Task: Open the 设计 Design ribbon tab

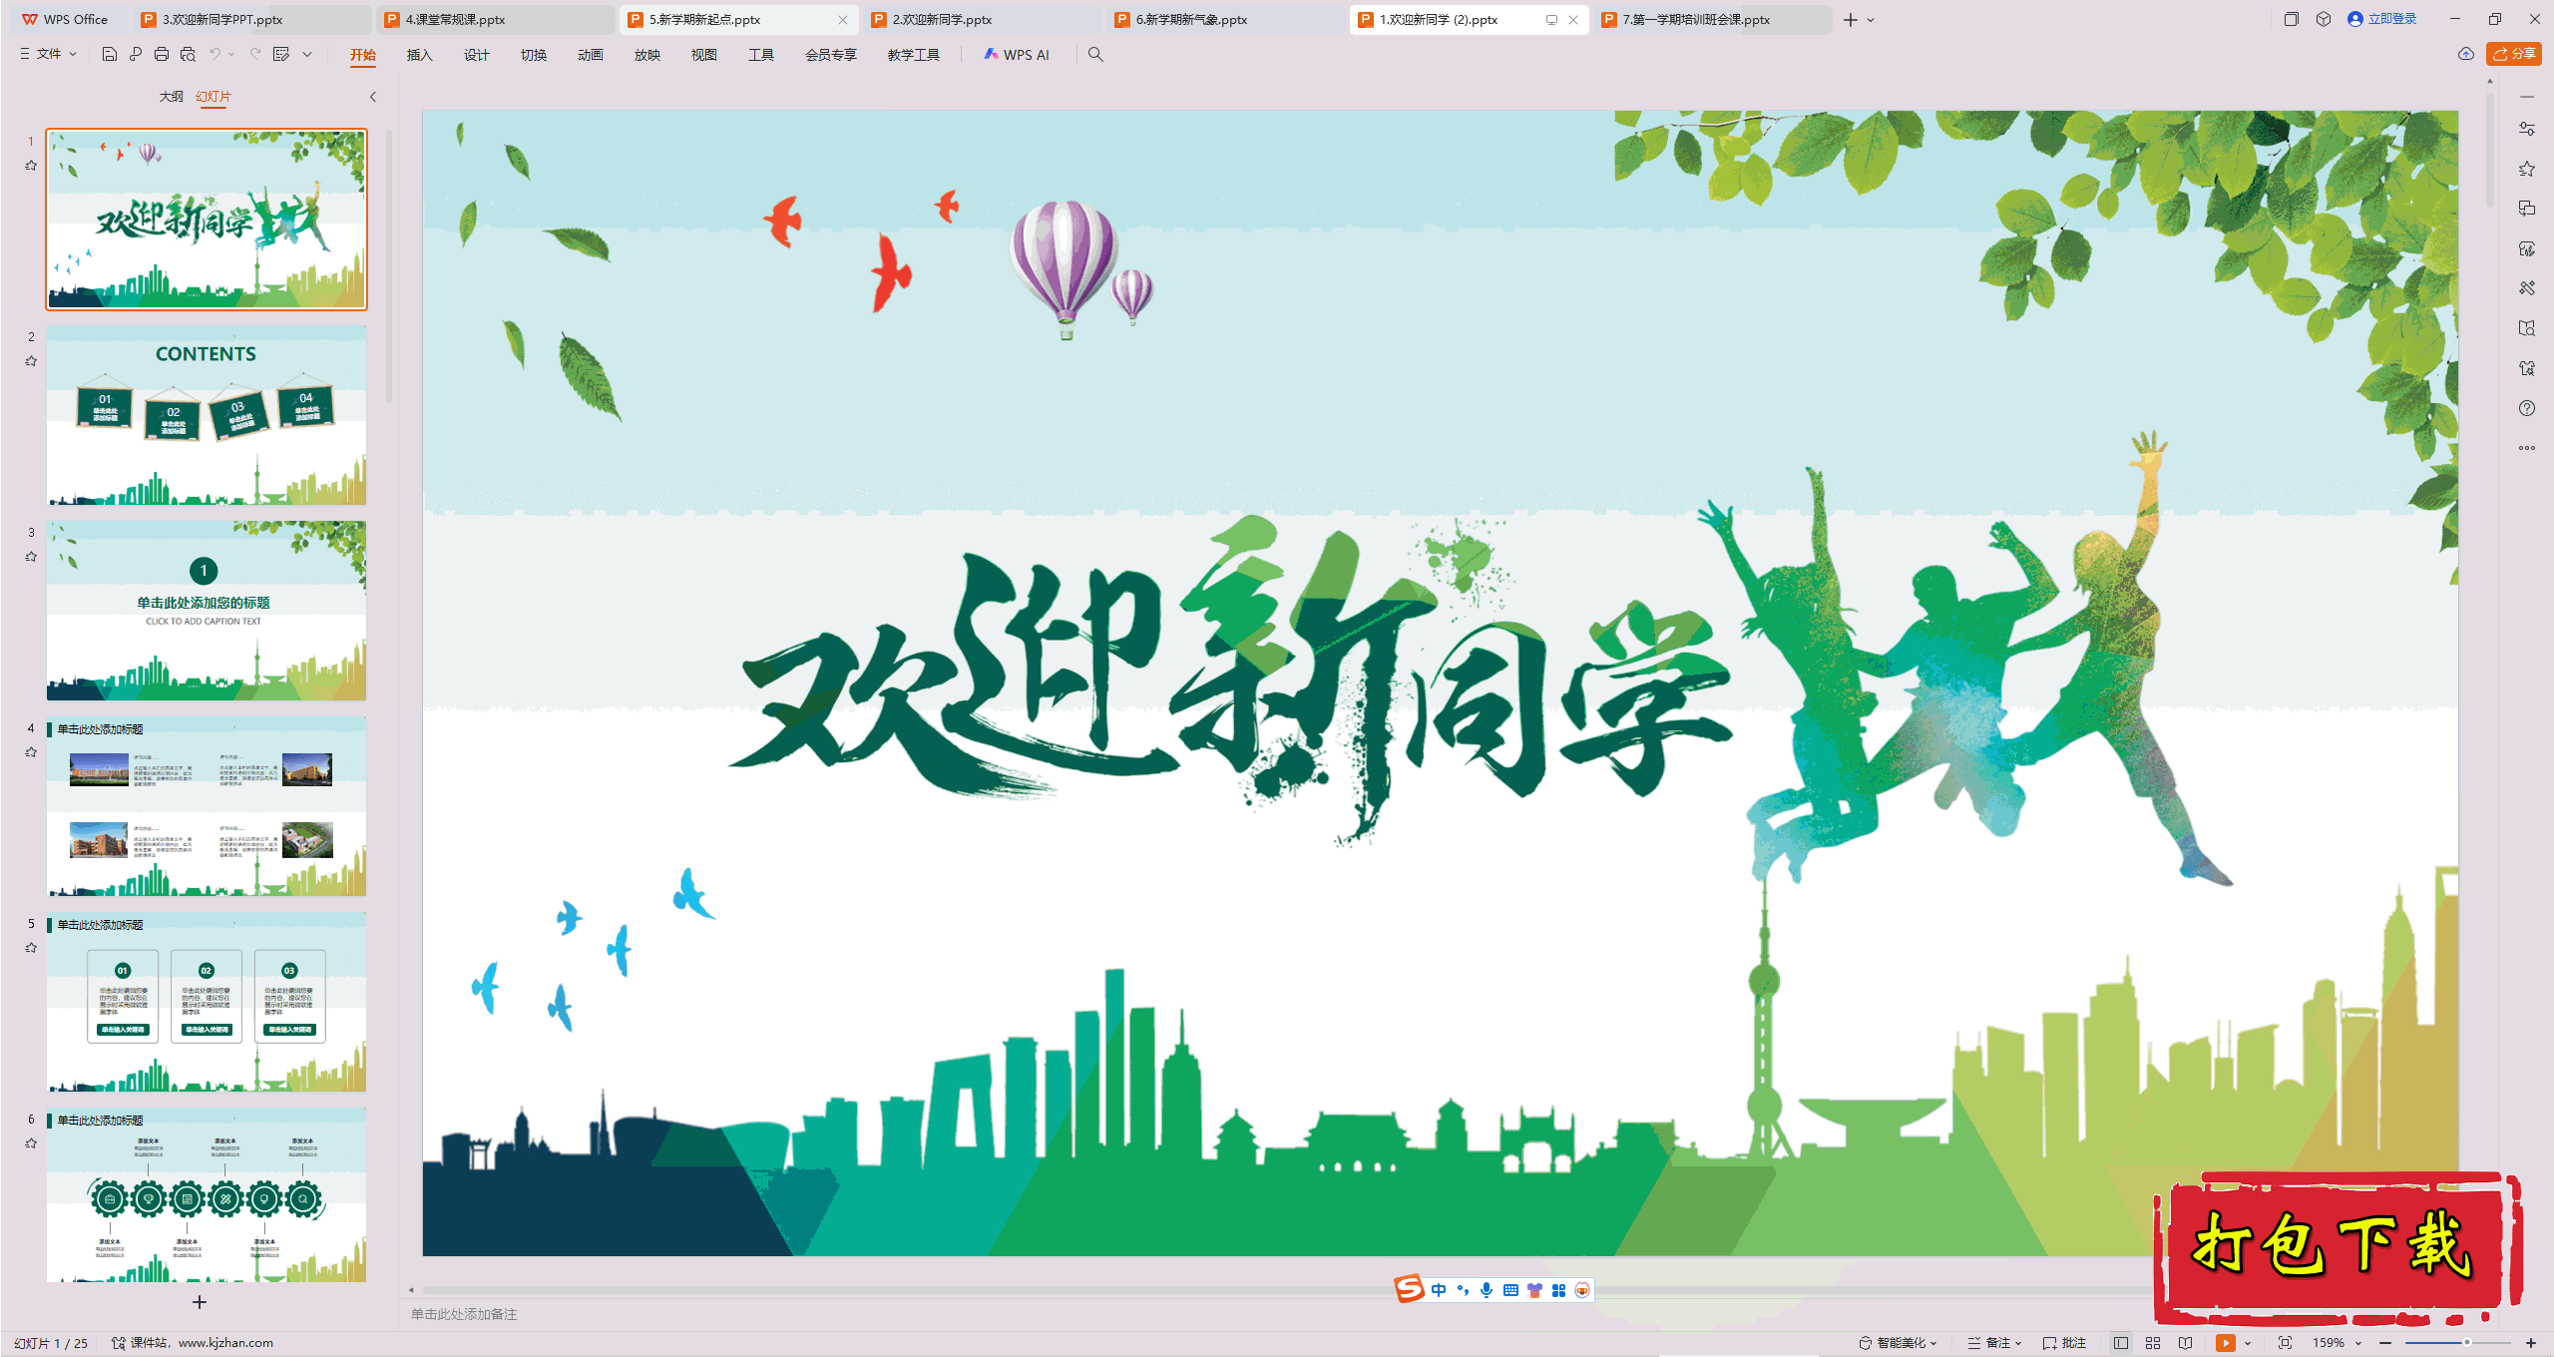Action: pos(477,55)
